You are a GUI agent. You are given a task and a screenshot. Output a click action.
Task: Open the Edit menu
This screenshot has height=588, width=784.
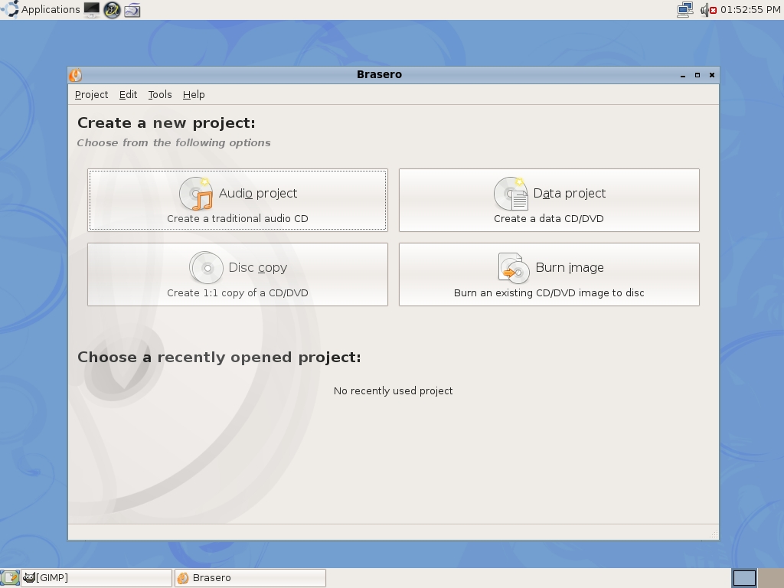[x=128, y=94]
